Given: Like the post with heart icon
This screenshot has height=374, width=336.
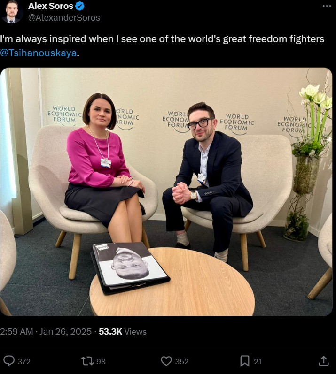Looking at the screenshot, I should (166, 361).
